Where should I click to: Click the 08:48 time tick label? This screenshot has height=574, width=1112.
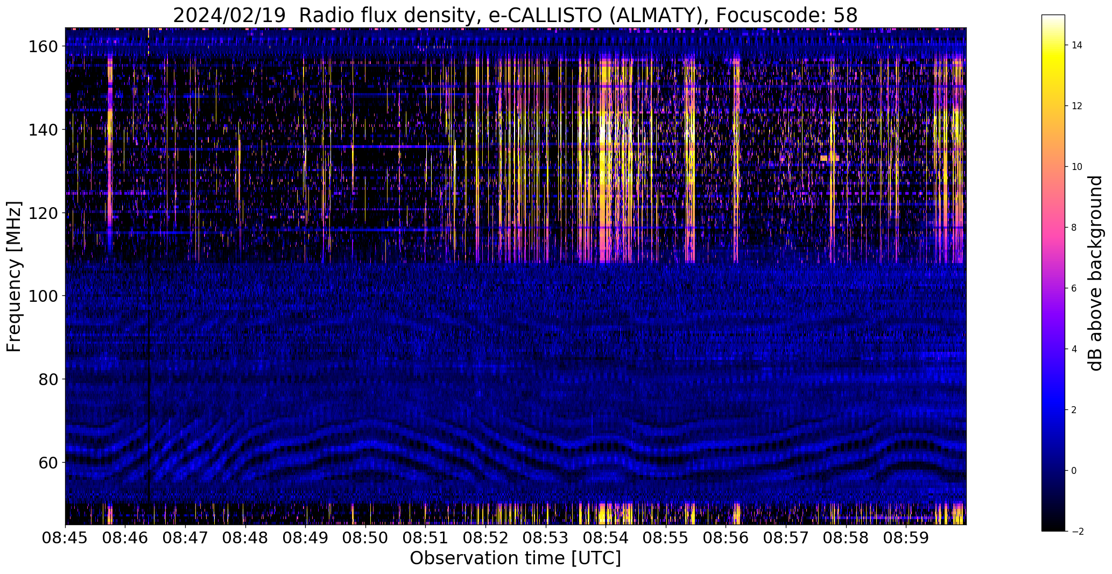tap(245, 538)
